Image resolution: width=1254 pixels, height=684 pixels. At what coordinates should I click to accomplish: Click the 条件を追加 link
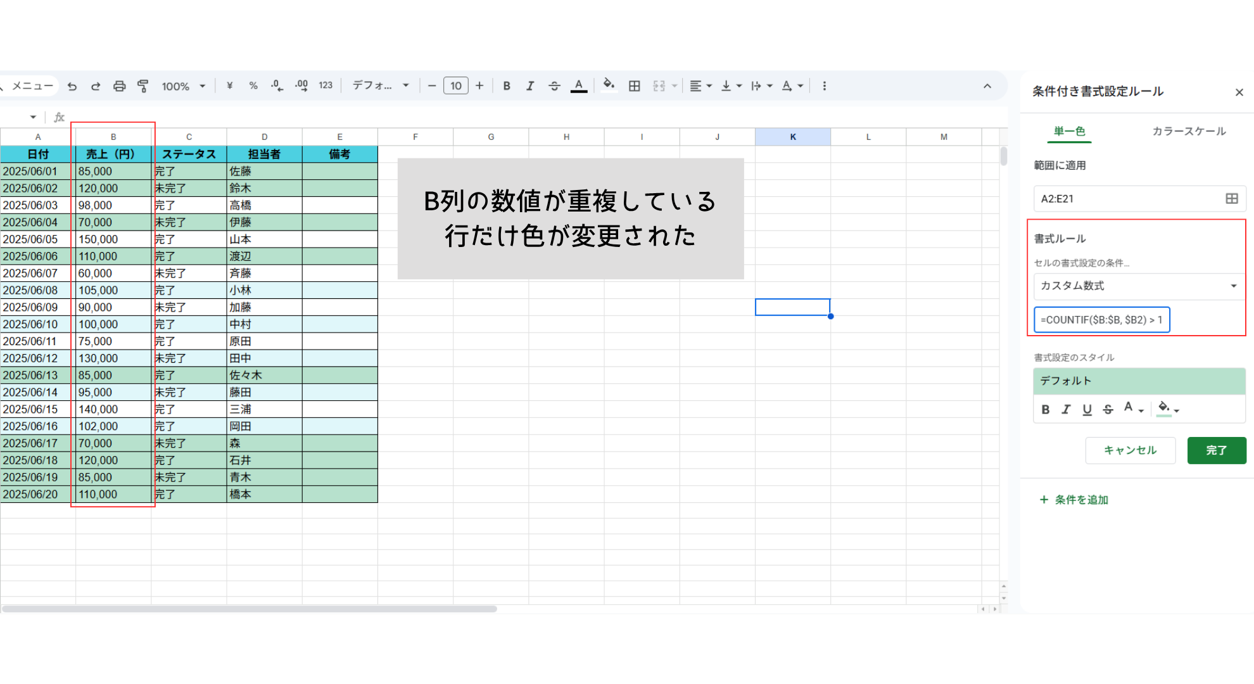tap(1082, 500)
